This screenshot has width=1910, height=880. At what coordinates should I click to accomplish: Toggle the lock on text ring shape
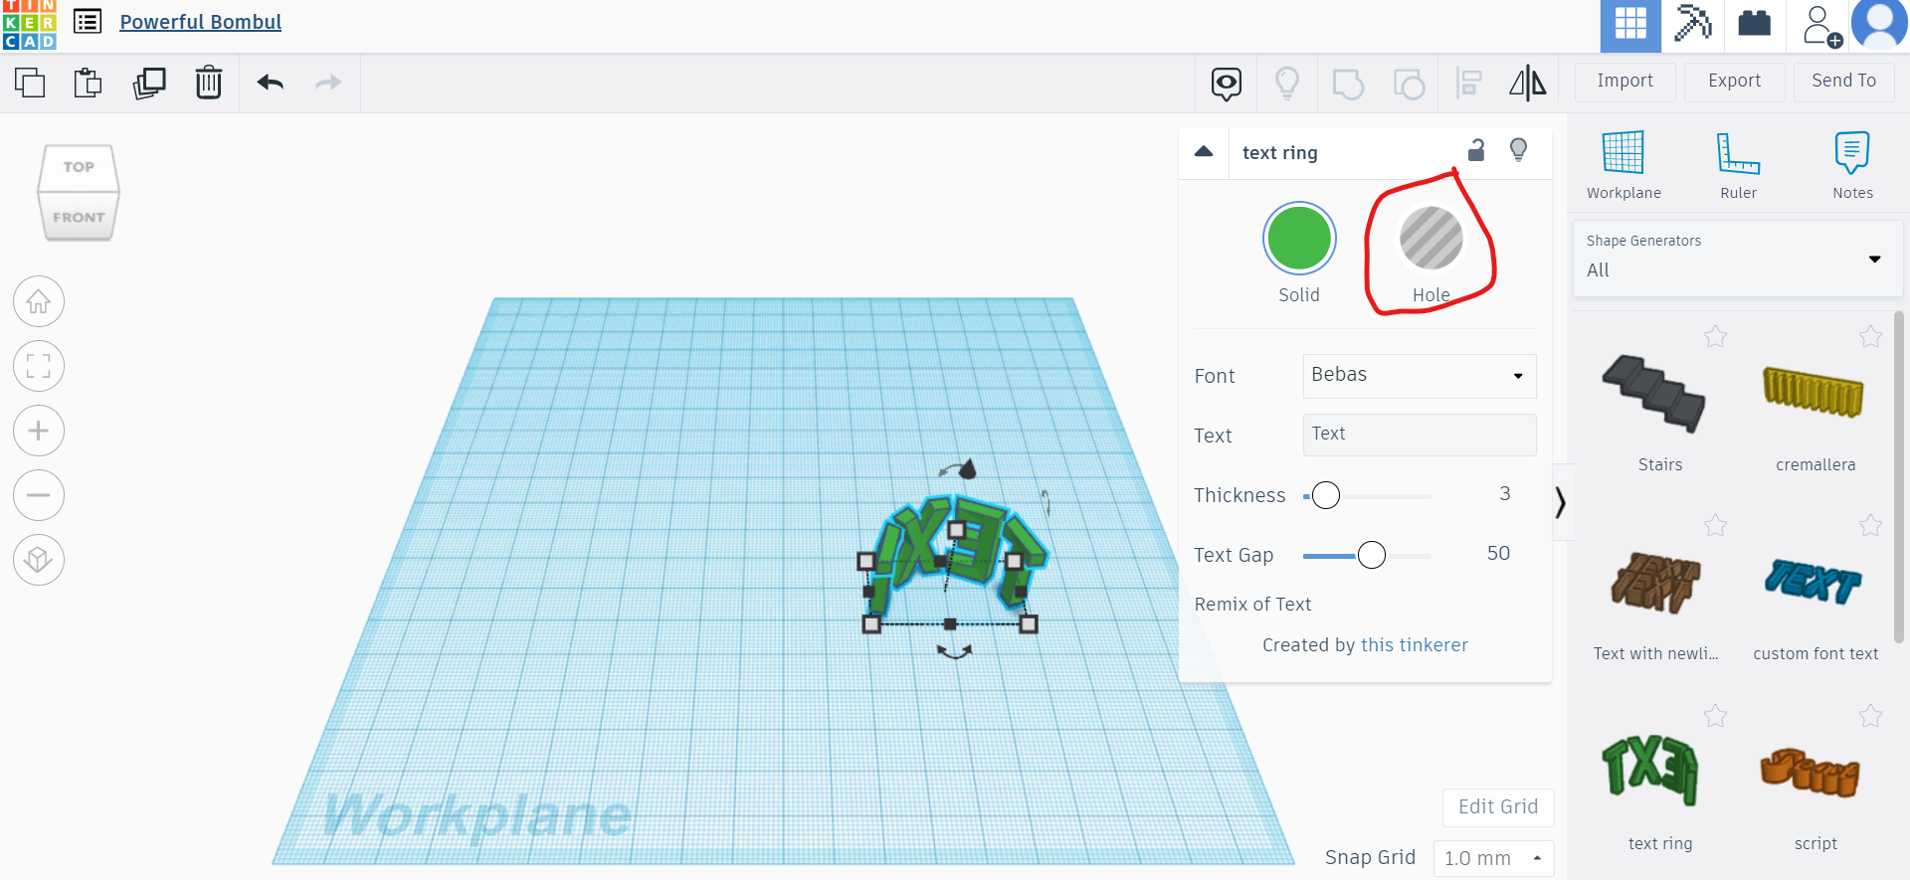1476,150
